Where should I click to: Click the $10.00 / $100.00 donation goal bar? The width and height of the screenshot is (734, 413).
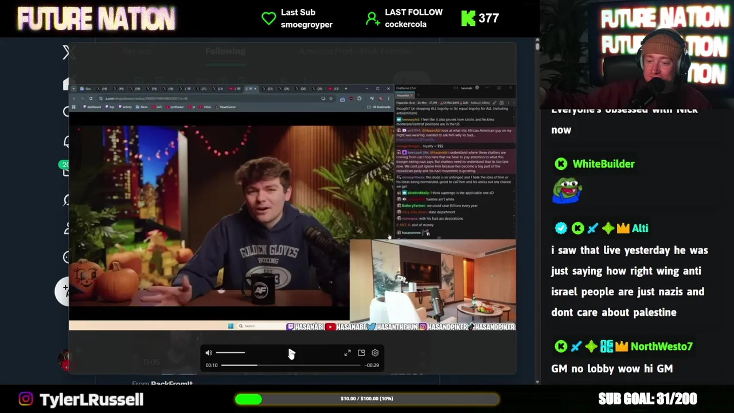coord(367,399)
